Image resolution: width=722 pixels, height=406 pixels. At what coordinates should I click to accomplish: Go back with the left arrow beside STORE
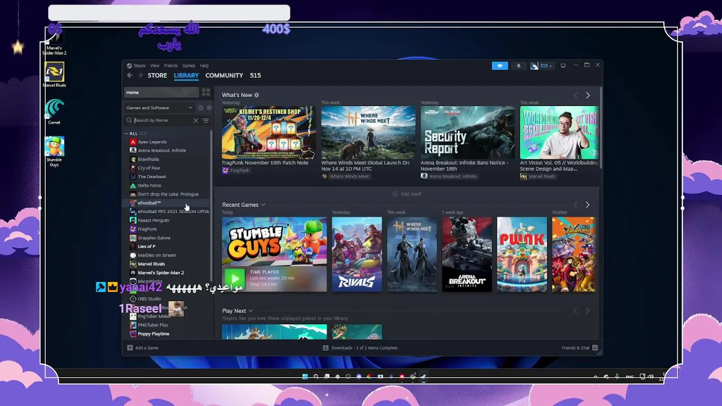click(130, 76)
